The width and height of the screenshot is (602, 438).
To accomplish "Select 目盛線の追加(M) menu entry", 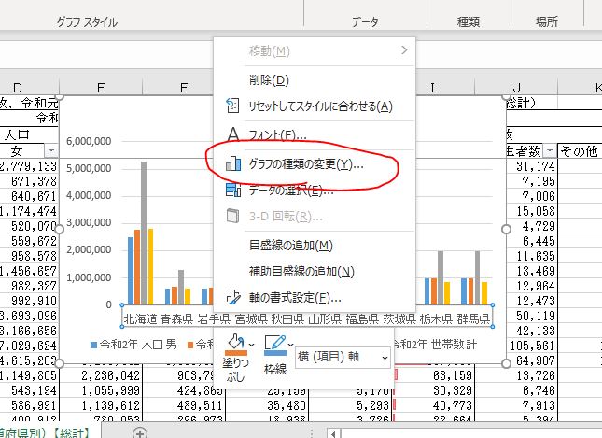I will (290, 245).
